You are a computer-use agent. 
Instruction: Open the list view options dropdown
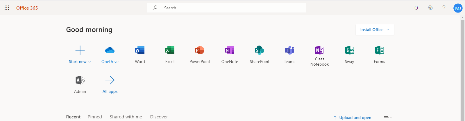click(388, 118)
